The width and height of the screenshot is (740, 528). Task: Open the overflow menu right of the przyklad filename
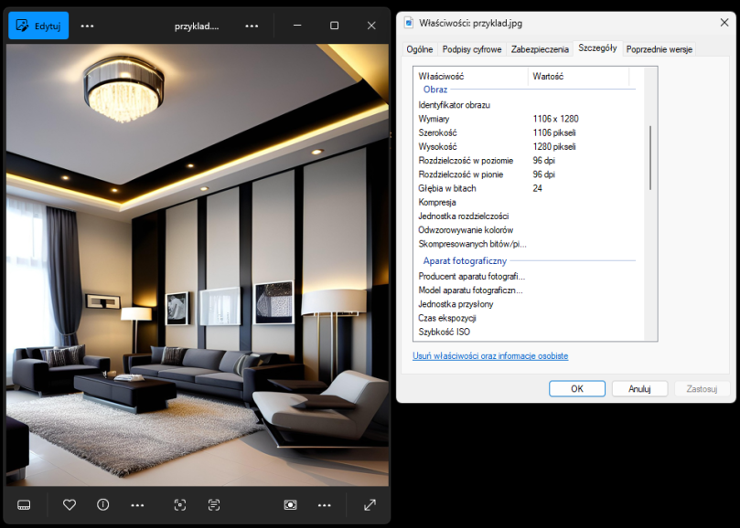coord(252,26)
